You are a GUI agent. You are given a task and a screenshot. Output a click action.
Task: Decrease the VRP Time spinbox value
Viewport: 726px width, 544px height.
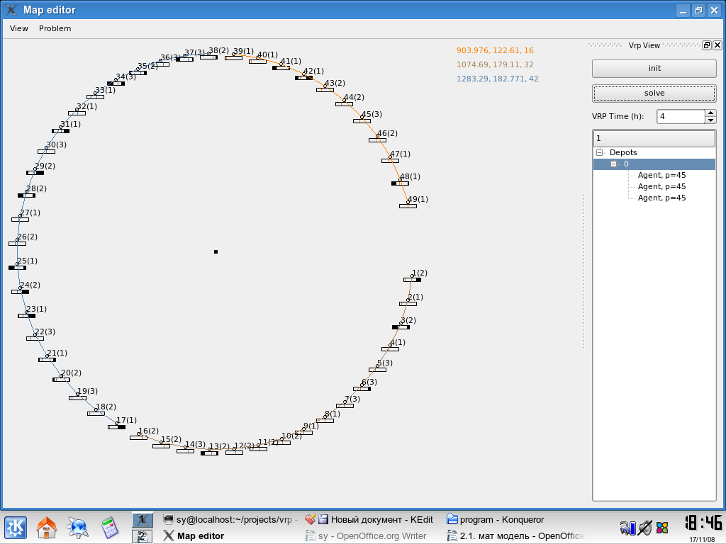(711, 120)
